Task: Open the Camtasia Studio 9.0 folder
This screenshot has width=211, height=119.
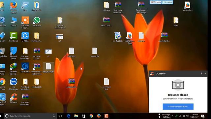Action: (25, 84)
